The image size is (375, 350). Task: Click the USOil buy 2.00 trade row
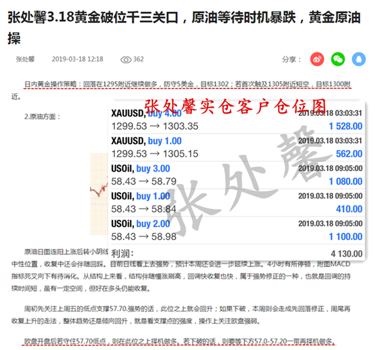[x=236, y=230]
